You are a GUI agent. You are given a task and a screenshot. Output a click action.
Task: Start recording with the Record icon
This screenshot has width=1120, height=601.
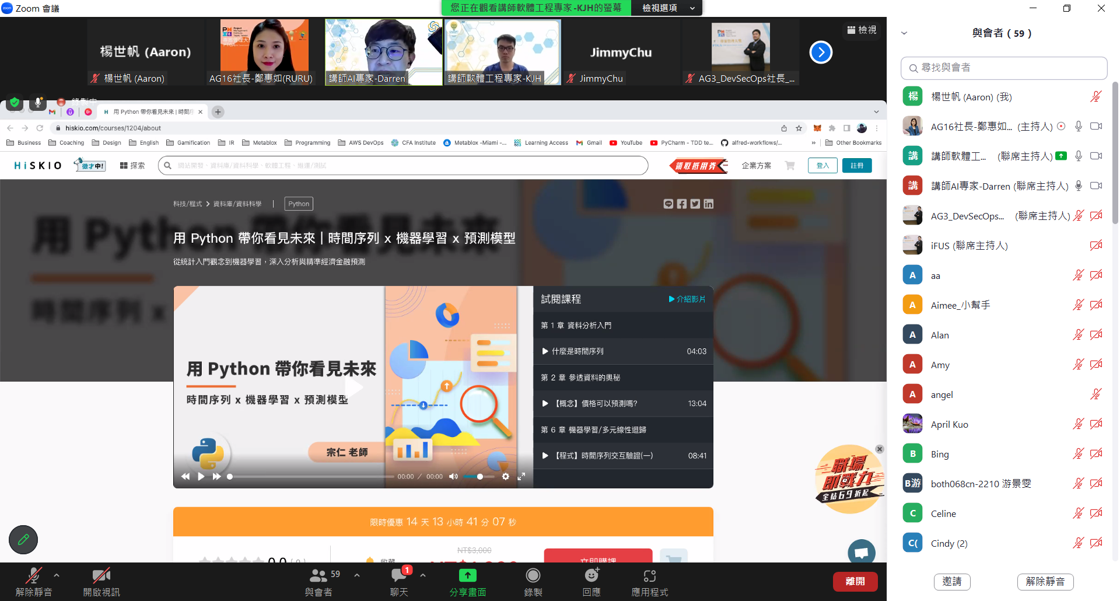pyautogui.click(x=533, y=576)
